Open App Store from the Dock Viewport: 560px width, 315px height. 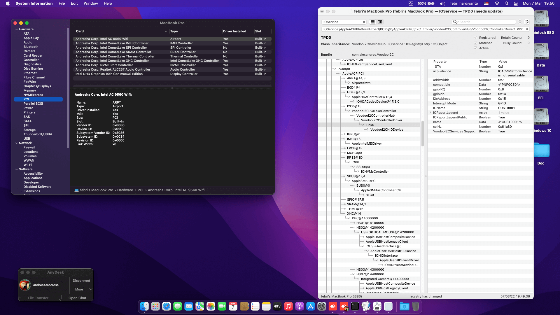coord(311,306)
